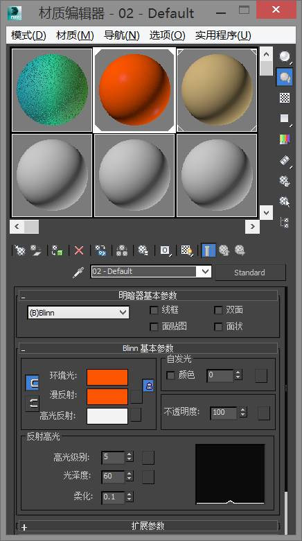Open the 导航(N) menu
This screenshot has width=302, height=541.
122,35
